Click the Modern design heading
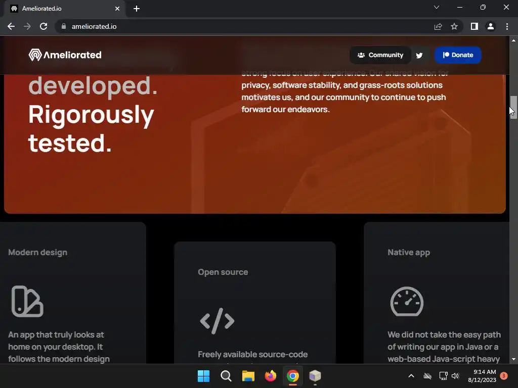 click(x=37, y=253)
